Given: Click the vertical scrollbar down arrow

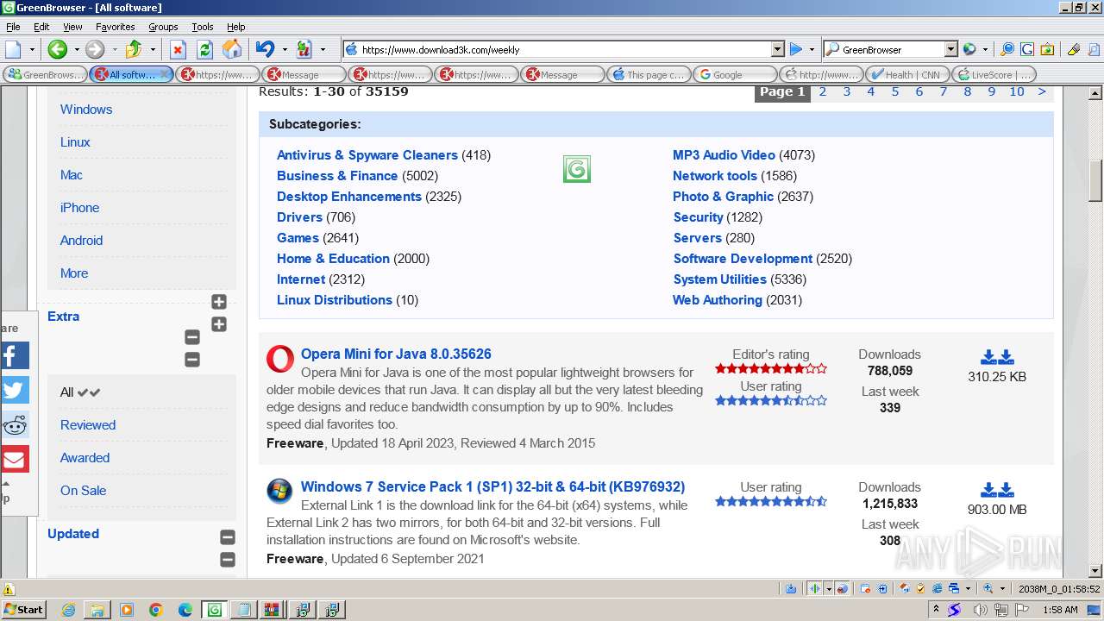Looking at the screenshot, I should (1095, 570).
